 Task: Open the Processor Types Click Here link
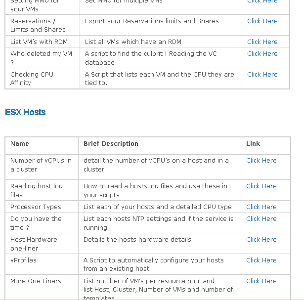[261, 207]
